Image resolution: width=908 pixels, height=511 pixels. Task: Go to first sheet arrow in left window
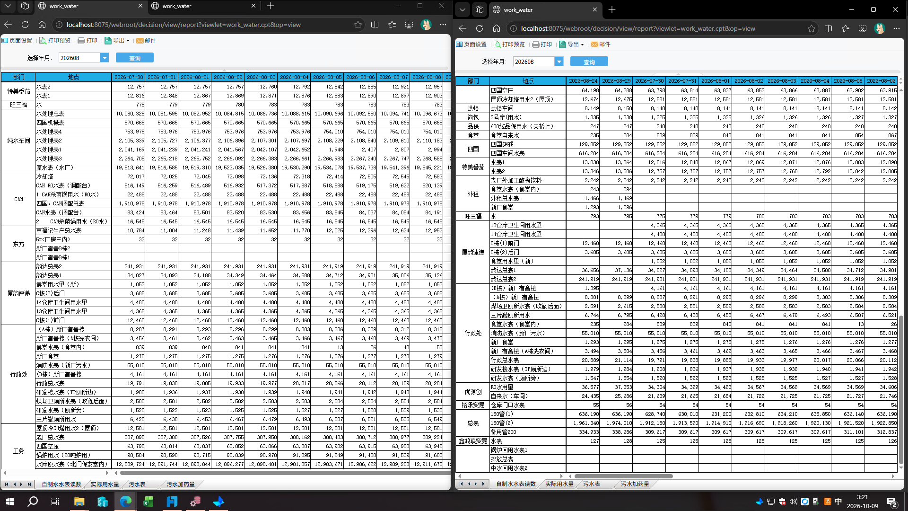point(7,485)
